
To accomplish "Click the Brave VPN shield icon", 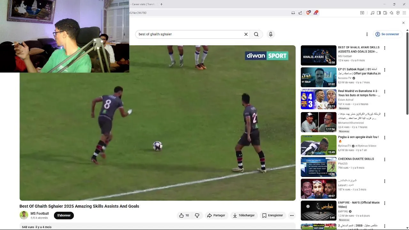I will (x=398, y=13).
